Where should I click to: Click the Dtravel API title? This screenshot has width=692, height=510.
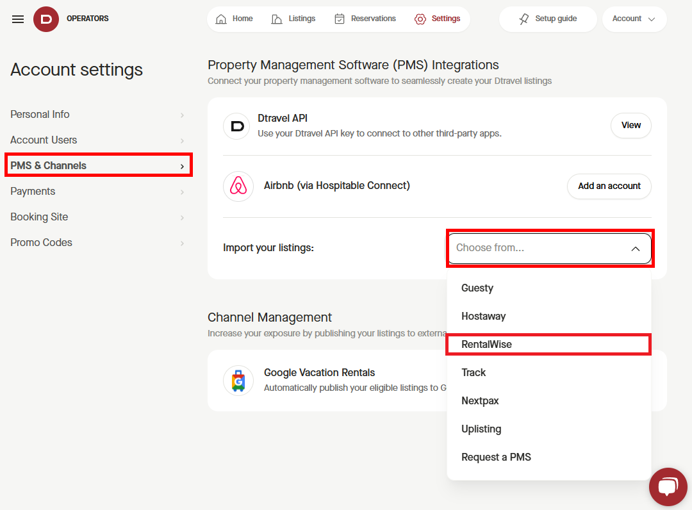pos(283,119)
